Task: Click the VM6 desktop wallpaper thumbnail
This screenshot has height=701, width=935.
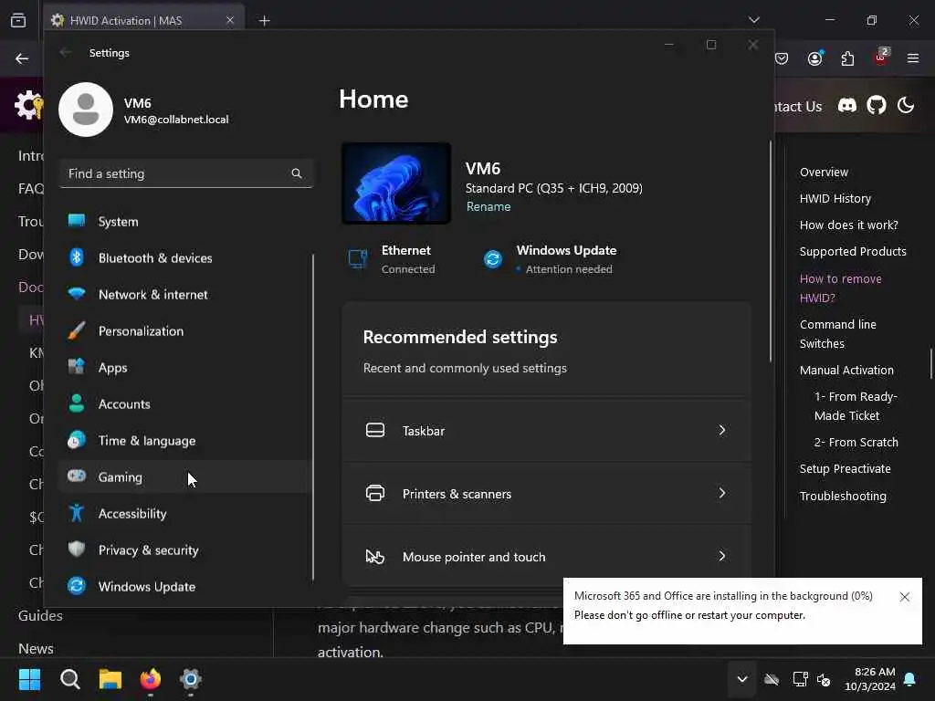Action: click(x=396, y=183)
